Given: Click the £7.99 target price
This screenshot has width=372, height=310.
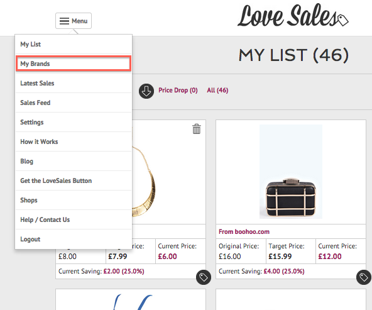Looking at the screenshot, I should point(118,257).
